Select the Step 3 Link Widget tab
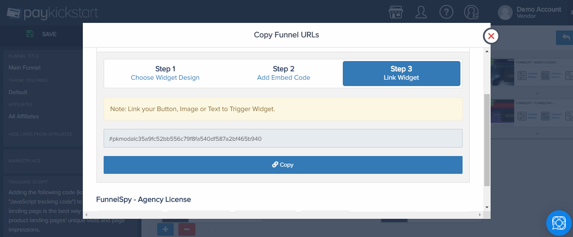The width and height of the screenshot is (573, 237). [x=401, y=73]
